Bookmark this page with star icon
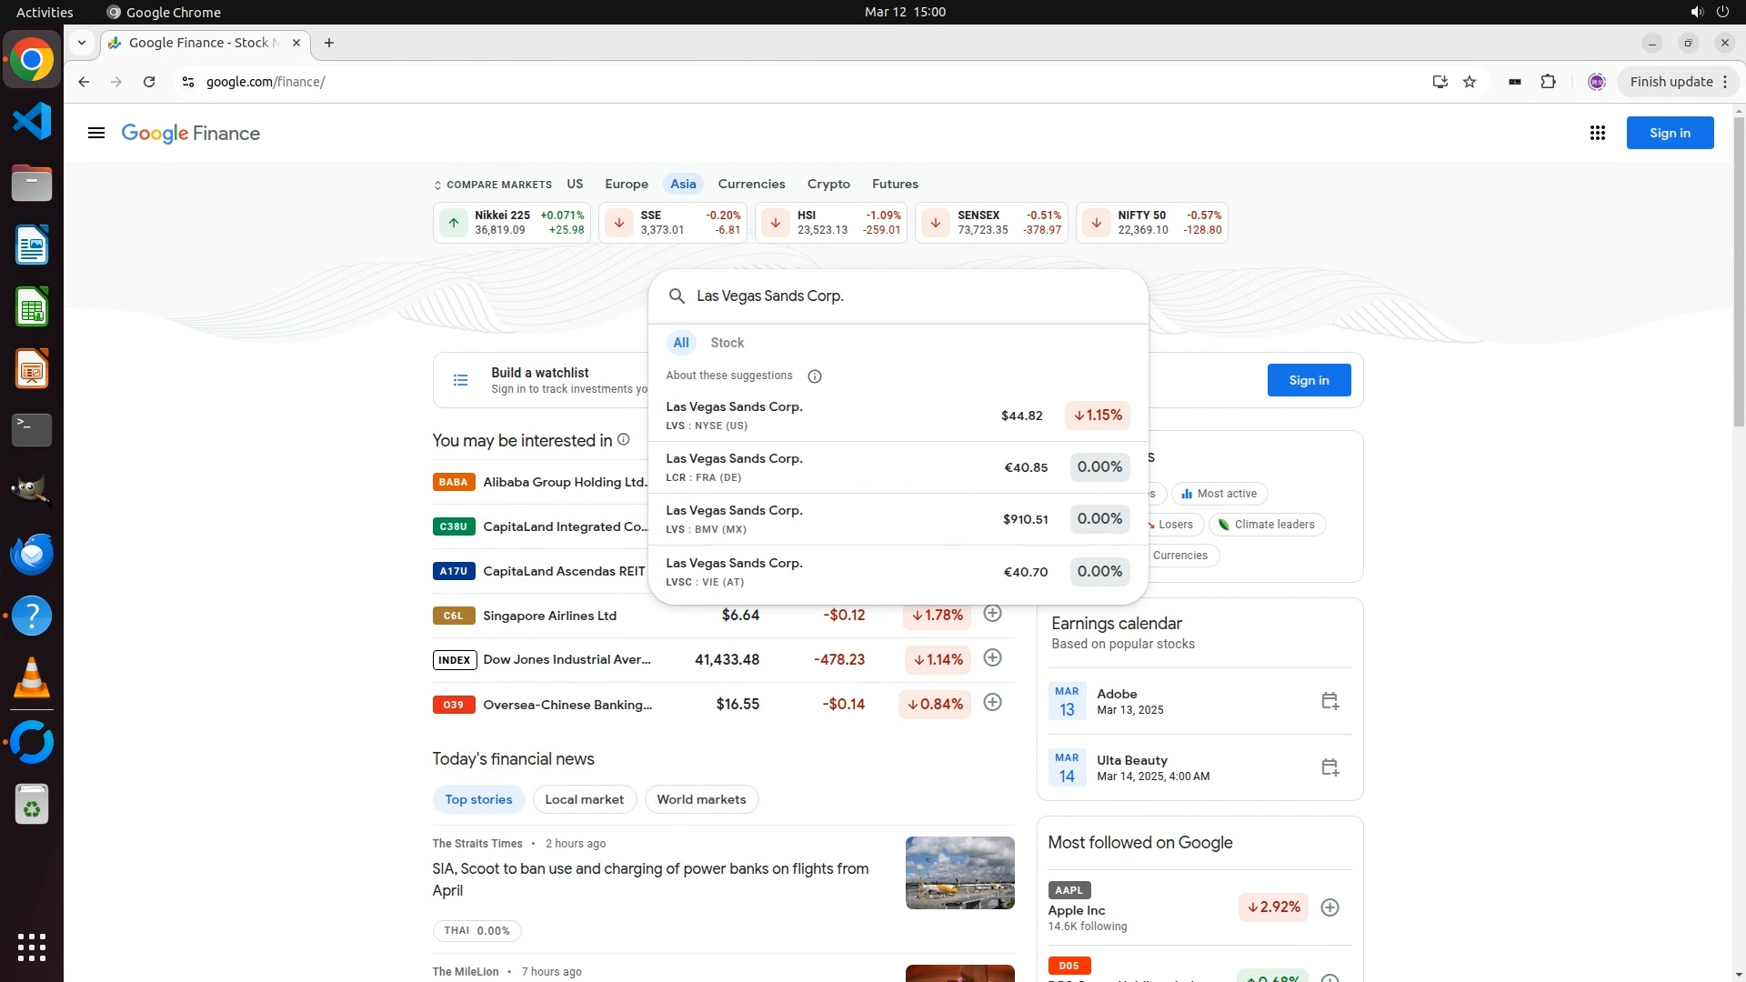The image size is (1746, 982). point(1470,82)
